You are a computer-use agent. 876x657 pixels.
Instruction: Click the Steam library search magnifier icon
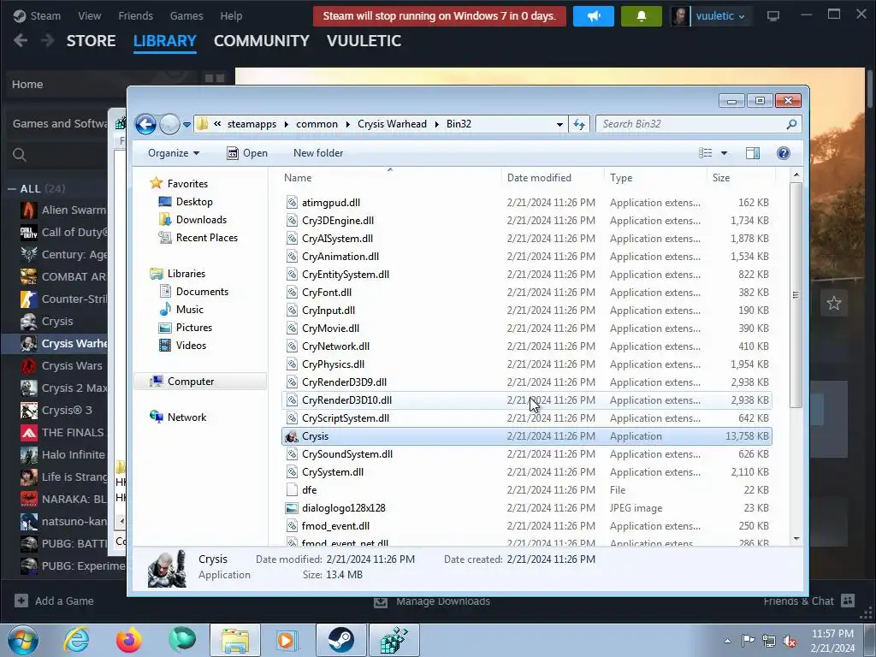(20, 155)
